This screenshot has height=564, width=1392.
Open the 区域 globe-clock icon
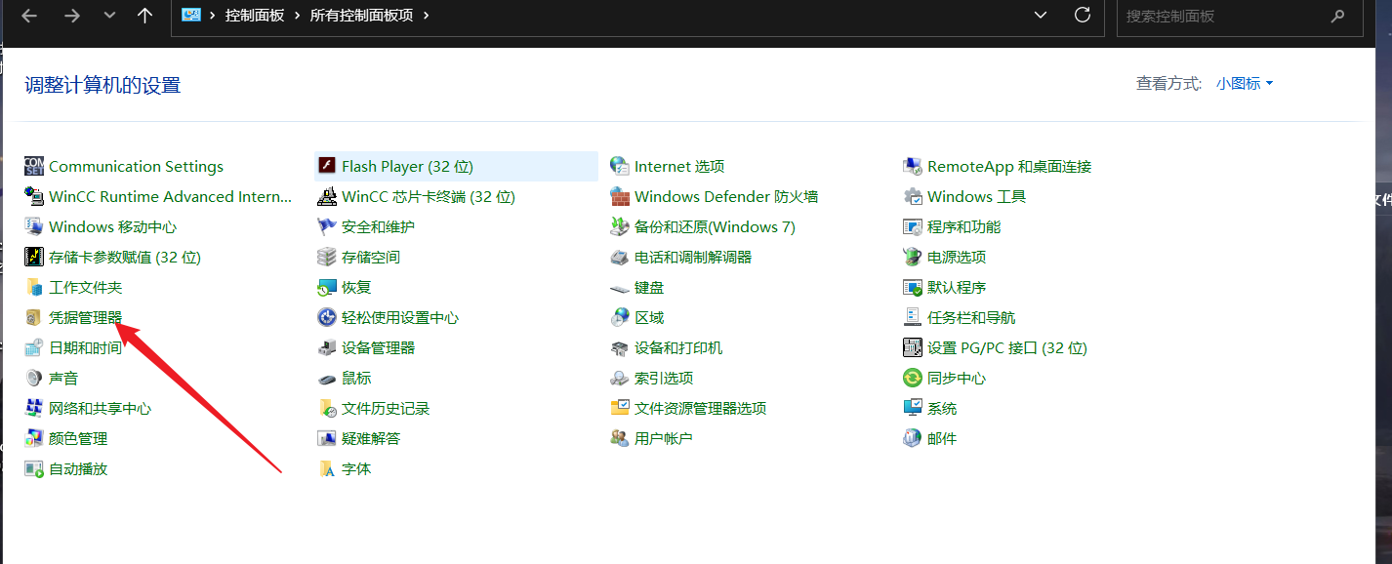[x=620, y=317]
